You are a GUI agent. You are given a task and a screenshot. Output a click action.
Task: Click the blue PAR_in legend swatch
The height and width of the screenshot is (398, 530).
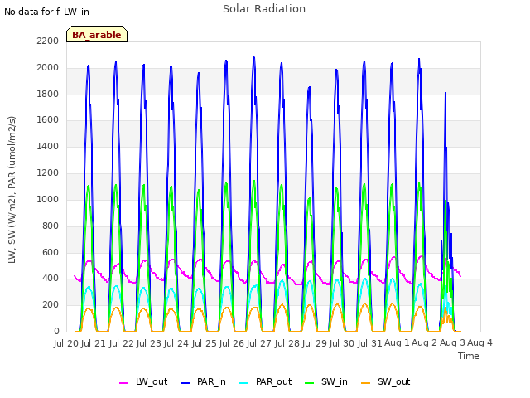click(185, 383)
